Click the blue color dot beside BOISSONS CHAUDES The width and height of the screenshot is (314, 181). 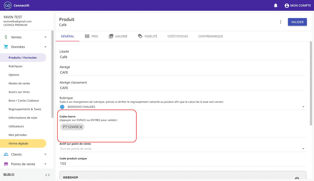pyautogui.click(x=62, y=107)
